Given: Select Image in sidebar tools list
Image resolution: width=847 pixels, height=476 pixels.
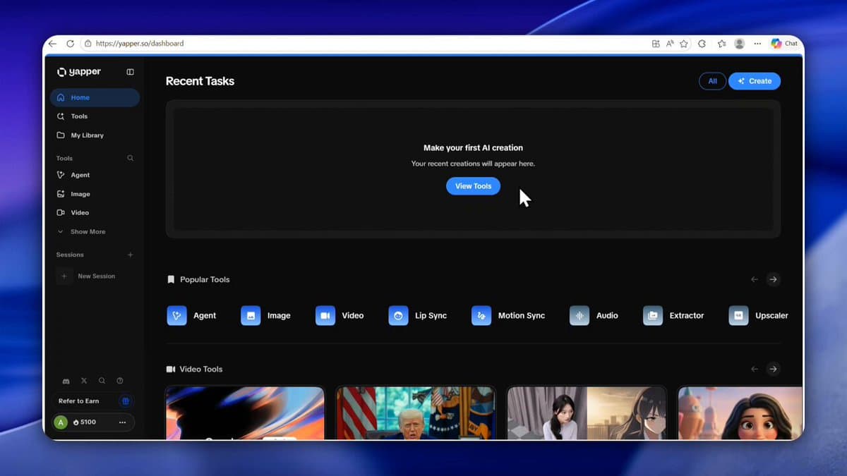Looking at the screenshot, I should coord(95,194).
